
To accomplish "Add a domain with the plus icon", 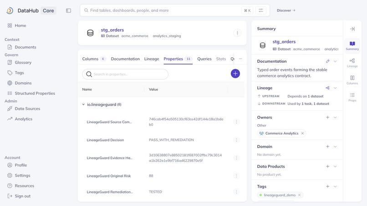I will pos(327,146).
